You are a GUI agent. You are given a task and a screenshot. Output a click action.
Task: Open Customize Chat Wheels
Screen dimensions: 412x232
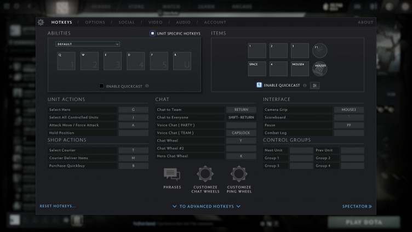[x=205, y=175]
